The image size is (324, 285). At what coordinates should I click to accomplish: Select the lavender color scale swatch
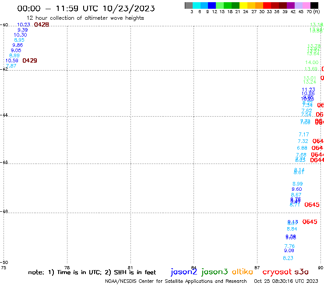click(299, 5)
